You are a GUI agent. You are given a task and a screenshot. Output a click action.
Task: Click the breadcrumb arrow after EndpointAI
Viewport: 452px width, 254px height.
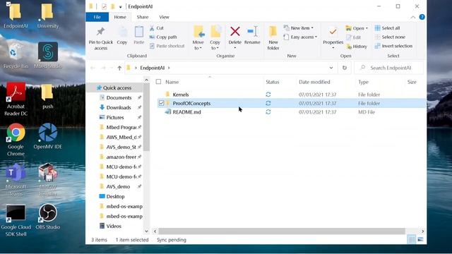[x=169, y=68]
